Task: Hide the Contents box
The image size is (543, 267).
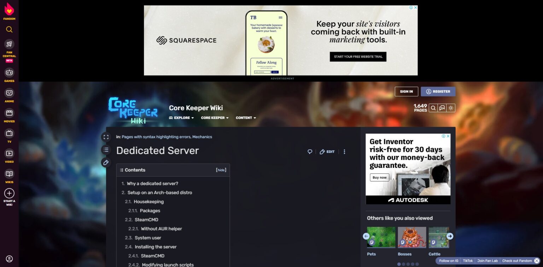Action: coord(221,170)
